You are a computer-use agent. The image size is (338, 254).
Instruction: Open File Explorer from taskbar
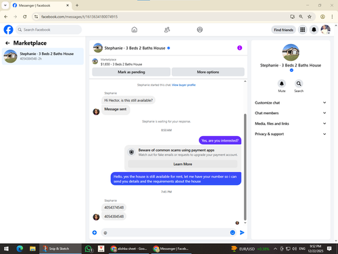(32, 249)
